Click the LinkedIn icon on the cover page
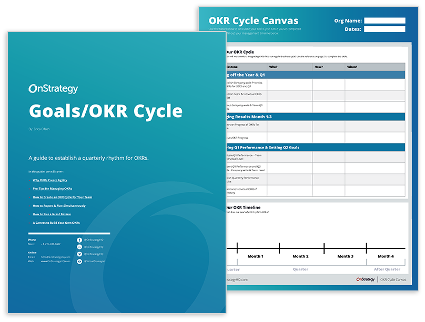This screenshot has height=322, width=425. (79, 247)
